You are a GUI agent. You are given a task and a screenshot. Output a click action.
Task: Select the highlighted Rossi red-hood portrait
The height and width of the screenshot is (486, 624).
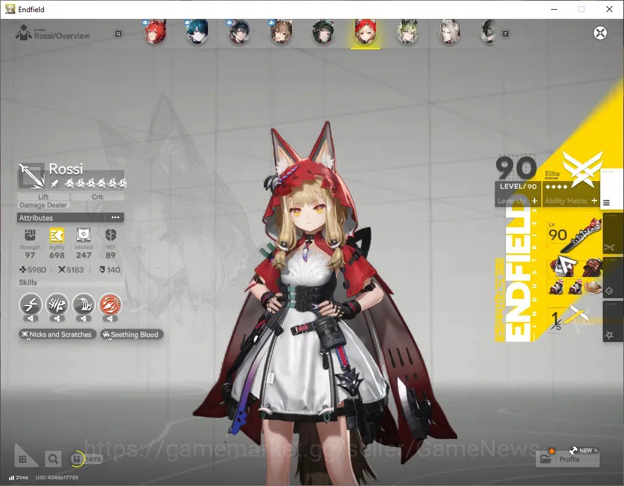click(366, 33)
